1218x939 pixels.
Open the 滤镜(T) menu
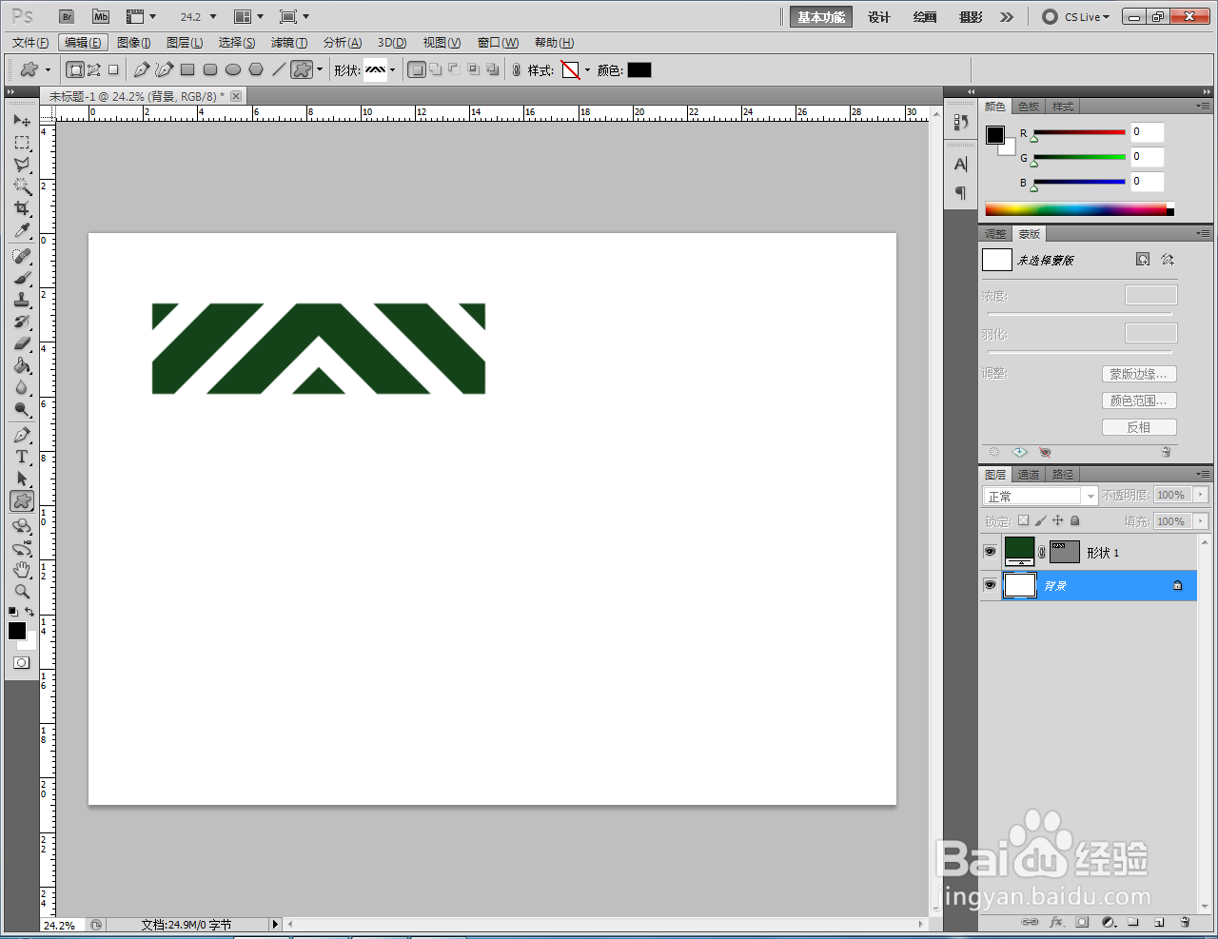coord(289,43)
